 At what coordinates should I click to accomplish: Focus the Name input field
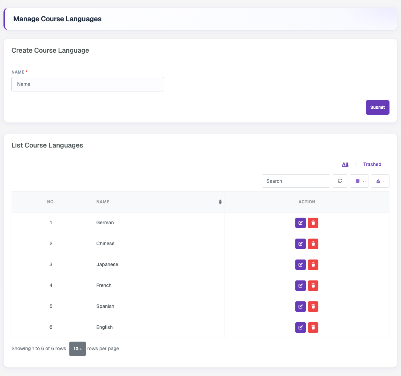pos(88,84)
